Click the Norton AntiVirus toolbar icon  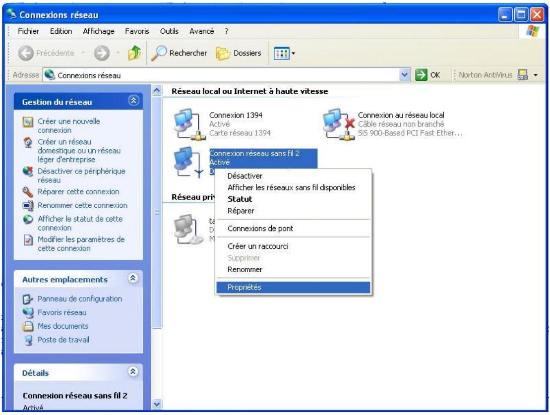[x=522, y=75]
